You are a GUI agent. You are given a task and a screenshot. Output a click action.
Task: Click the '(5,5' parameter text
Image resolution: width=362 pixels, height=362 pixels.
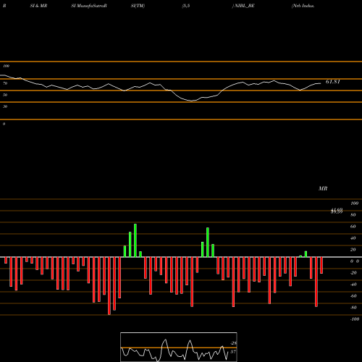coord(186,6)
